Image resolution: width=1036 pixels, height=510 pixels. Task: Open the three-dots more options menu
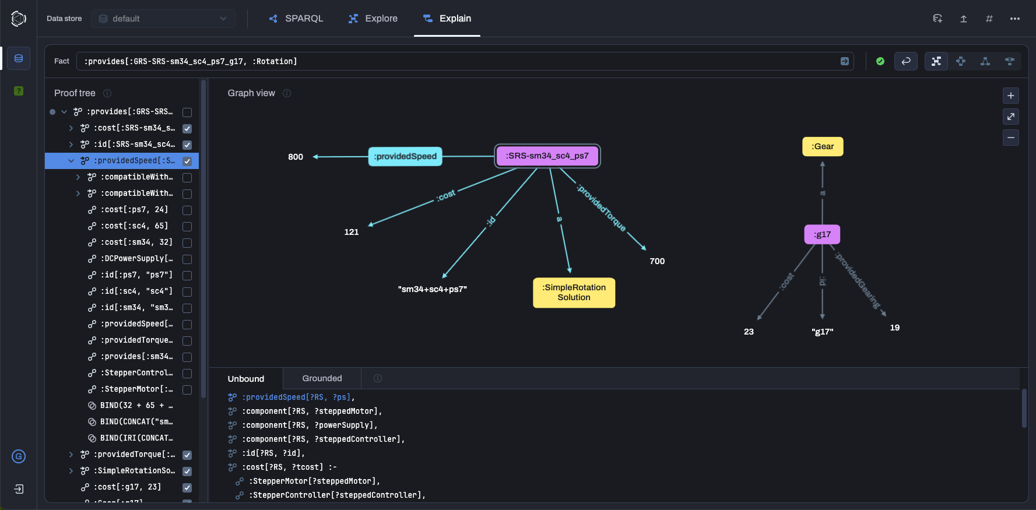[1014, 19]
